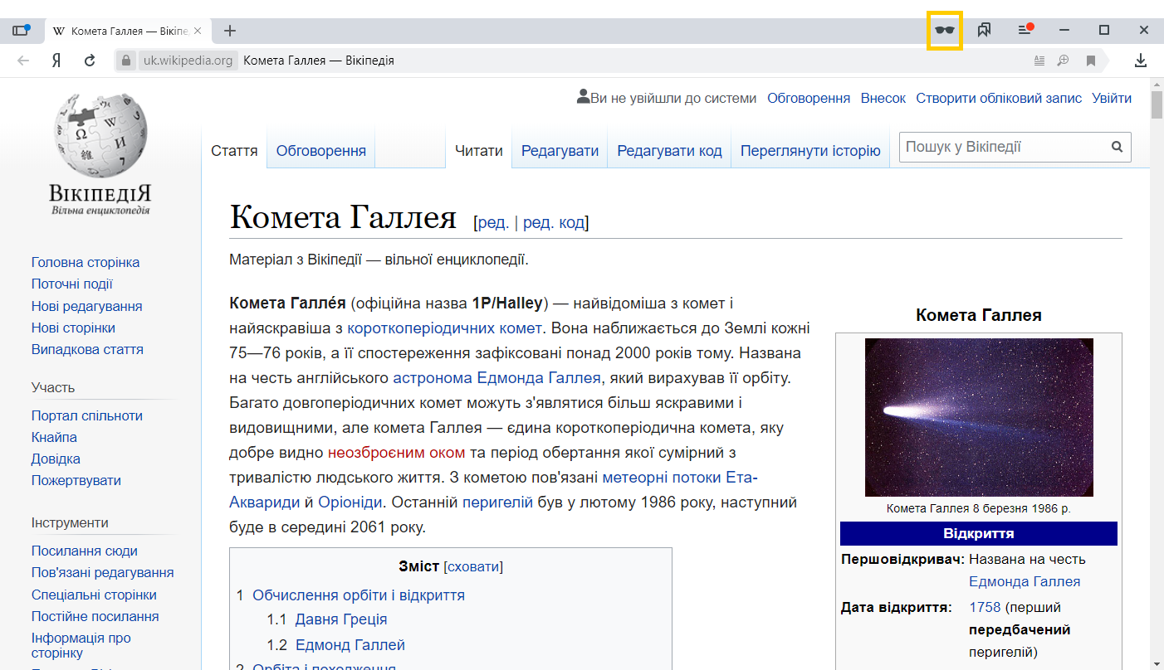Screen dimensions: 1164x670
Task: Click the zoom magnifier icon in address bar
Action: [1064, 61]
